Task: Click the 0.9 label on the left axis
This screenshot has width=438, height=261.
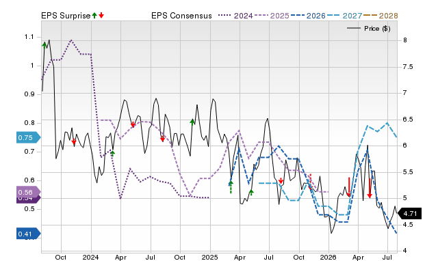Action: pyautogui.click(x=29, y=94)
